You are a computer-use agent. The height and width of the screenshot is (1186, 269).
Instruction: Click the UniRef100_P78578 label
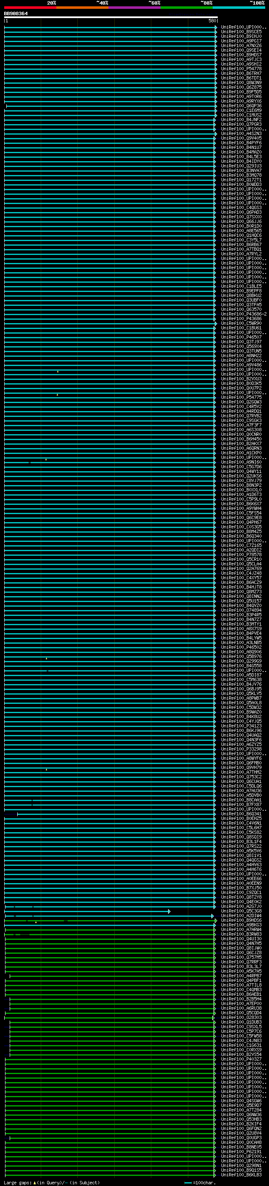(x=241, y=555)
